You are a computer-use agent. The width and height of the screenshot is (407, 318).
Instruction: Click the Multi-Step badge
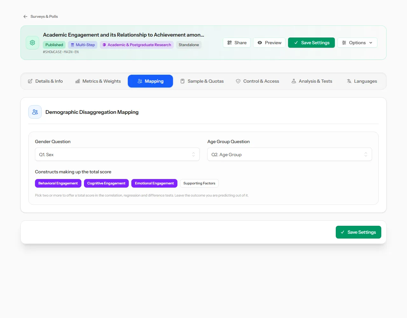point(83,45)
